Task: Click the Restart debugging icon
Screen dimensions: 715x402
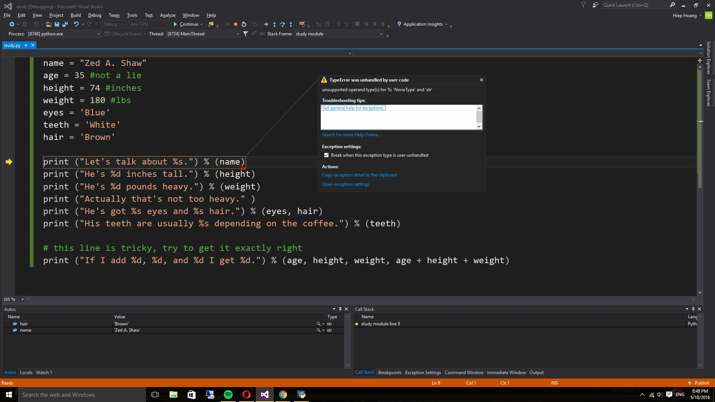Action: click(x=244, y=24)
